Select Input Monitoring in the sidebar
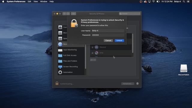The width and height of the screenshot is (192, 108). (71, 50)
